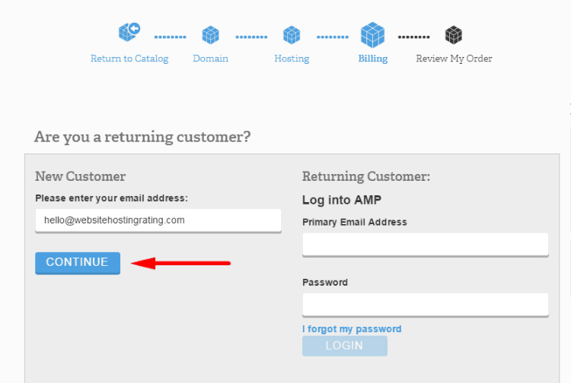Click the Billing step cube icon
571x383 pixels.
click(x=372, y=34)
